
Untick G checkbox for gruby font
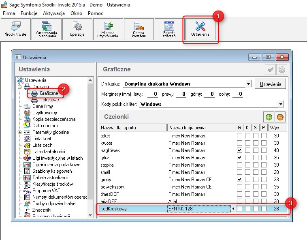(239, 180)
